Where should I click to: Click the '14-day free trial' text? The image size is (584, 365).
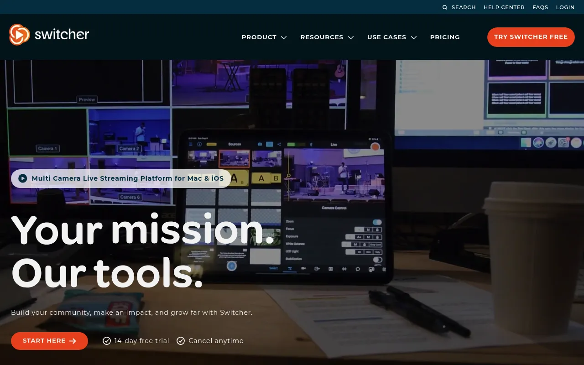point(142,341)
